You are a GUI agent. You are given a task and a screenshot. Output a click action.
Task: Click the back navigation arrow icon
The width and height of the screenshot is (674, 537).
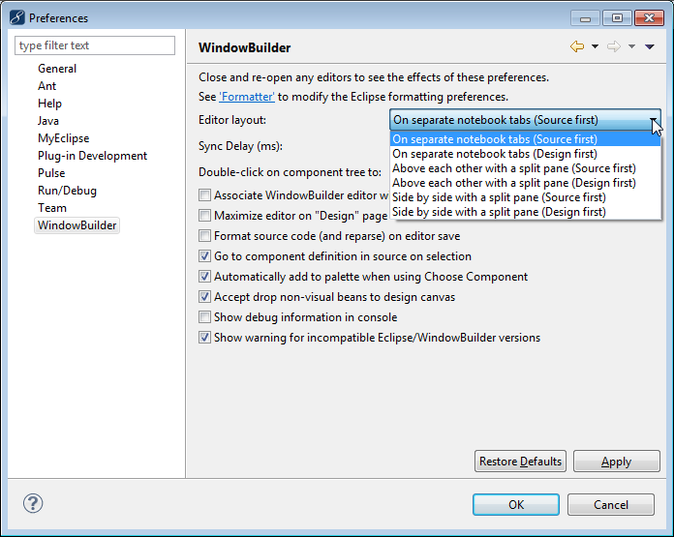[x=577, y=46]
